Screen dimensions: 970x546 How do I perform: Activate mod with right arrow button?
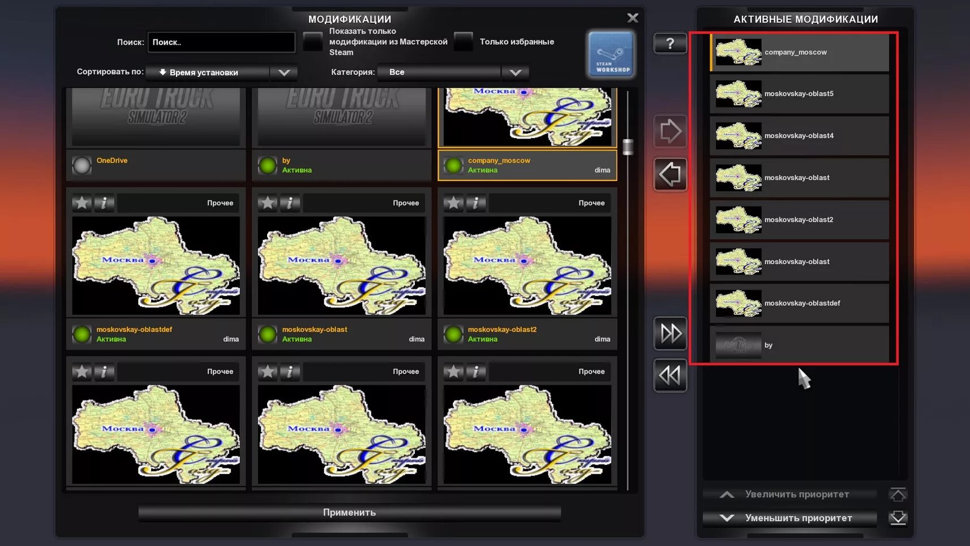tap(670, 131)
